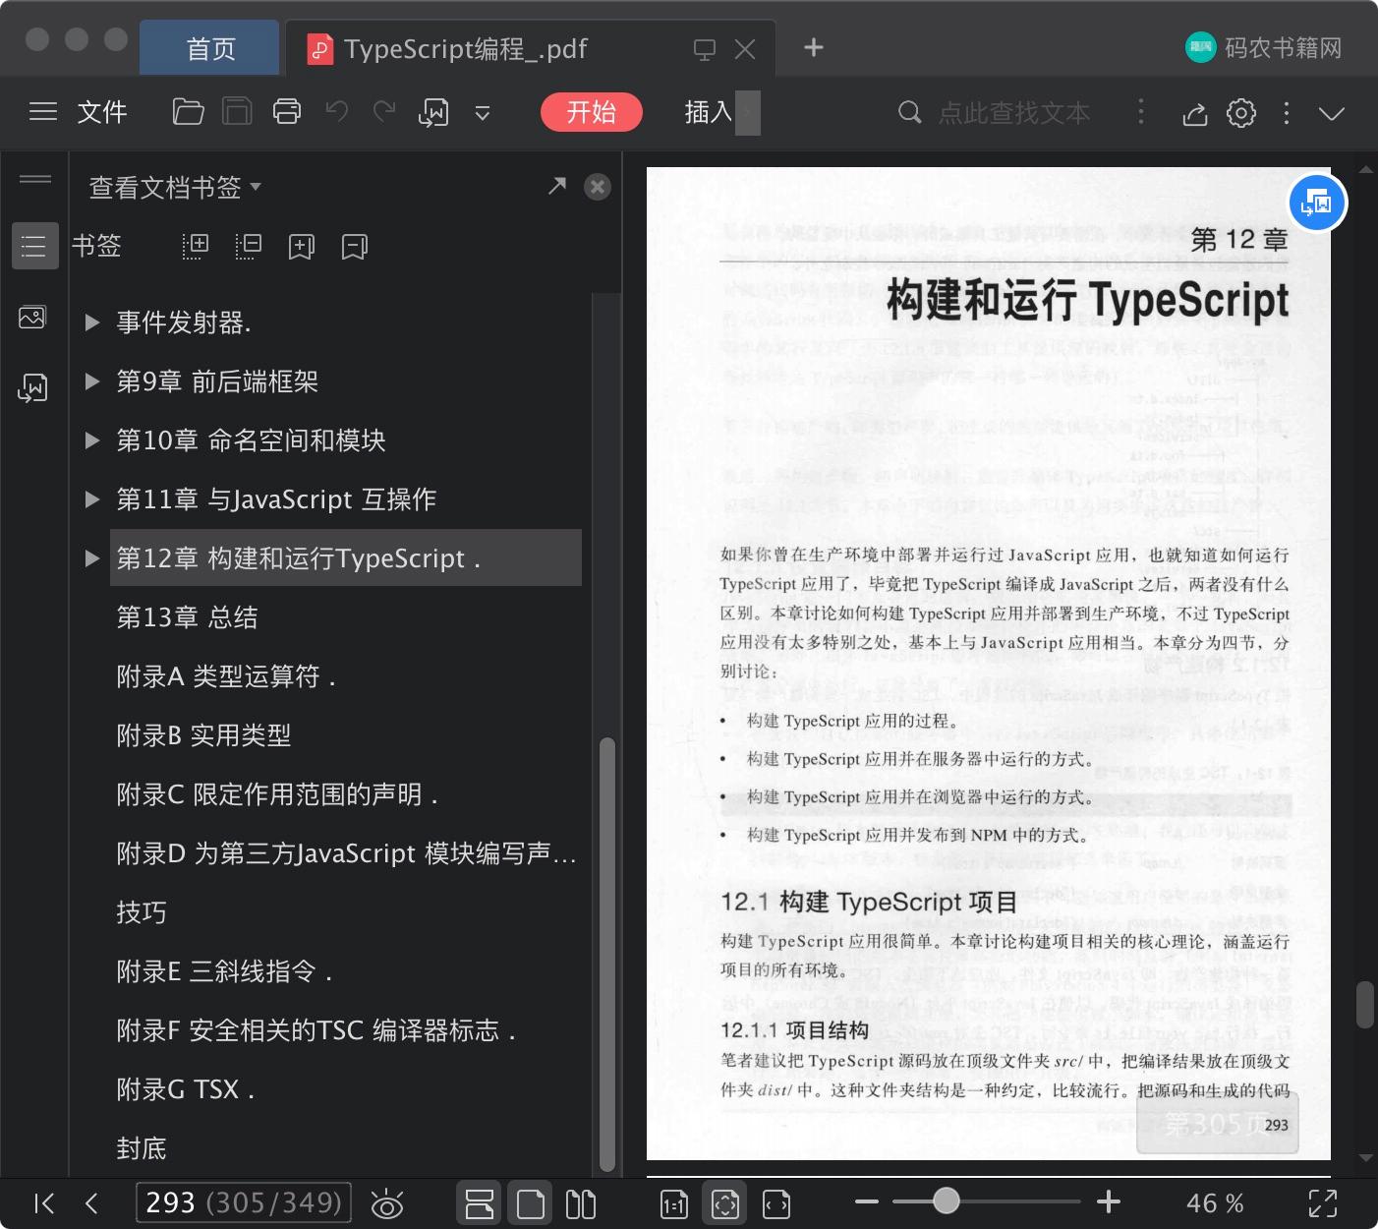Click the save disk icon
Image resolution: width=1378 pixels, height=1229 pixels.
(x=237, y=112)
